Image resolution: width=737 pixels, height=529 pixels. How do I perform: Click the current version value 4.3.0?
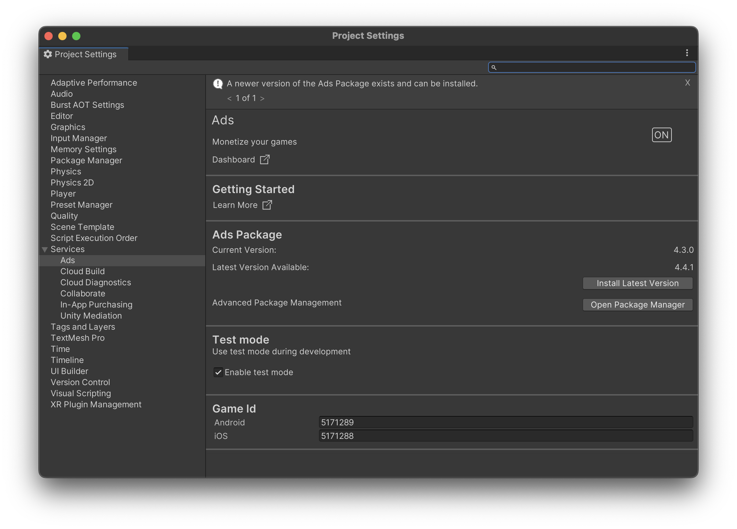click(x=684, y=250)
